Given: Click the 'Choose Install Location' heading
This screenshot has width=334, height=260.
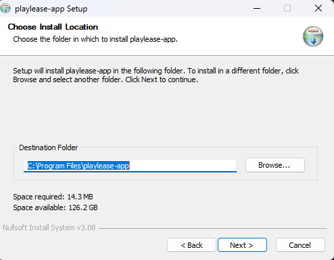Looking at the screenshot, I should click(53, 27).
